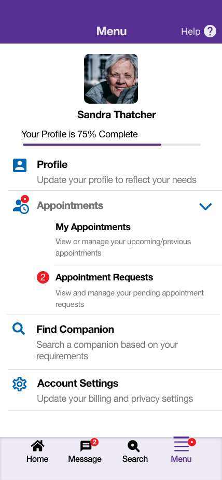This screenshot has height=480, width=222.
Task: Collapse the Appointments section chevron
Action: [x=205, y=207]
